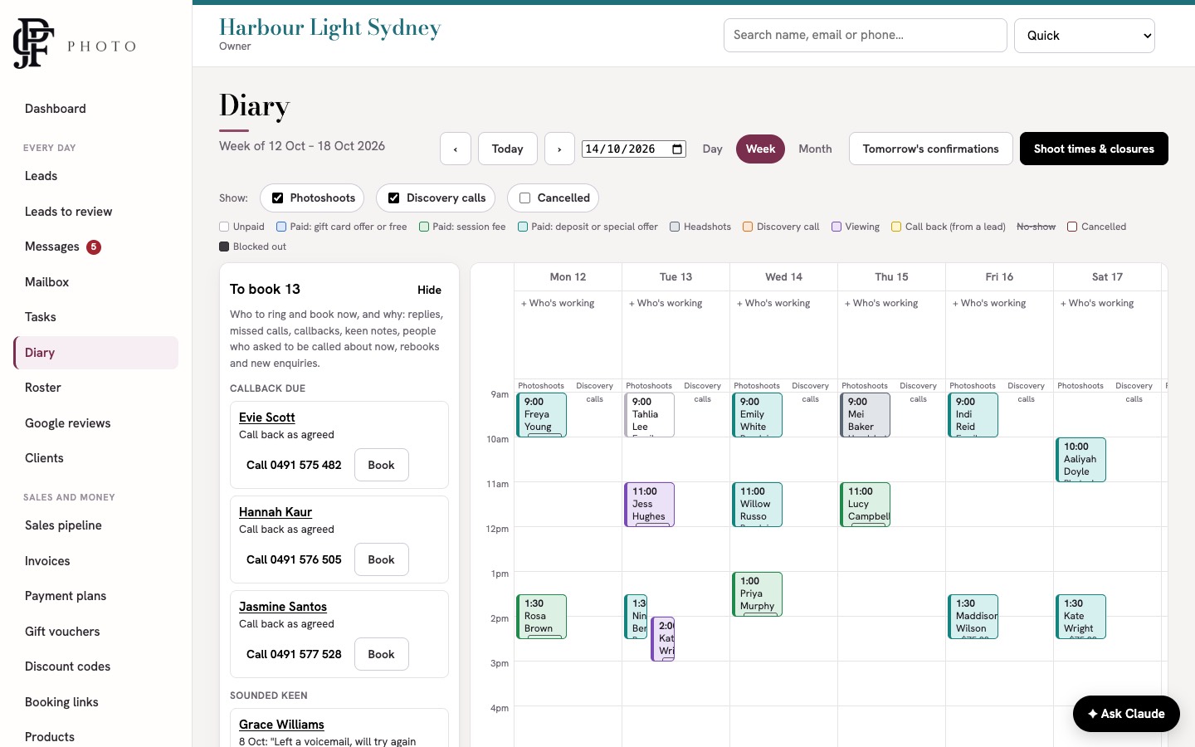Open Dashboard in sidebar
Viewport: 1195px width, 747px height.
(x=96, y=109)
